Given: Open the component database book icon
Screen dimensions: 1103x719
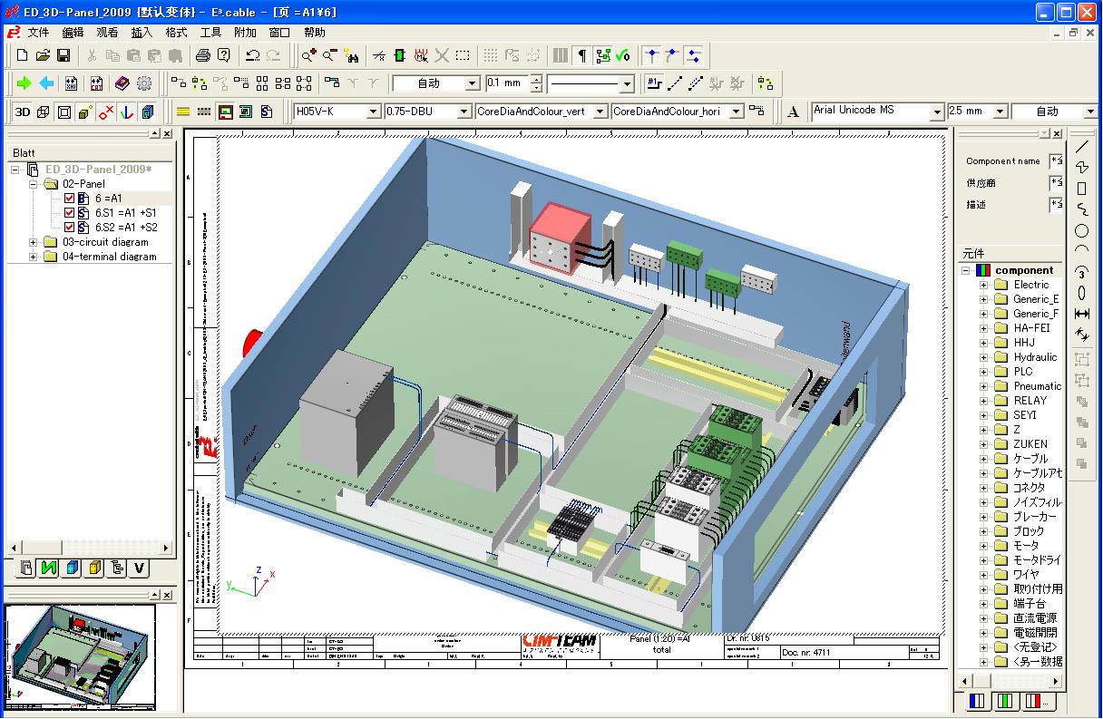Looking at the screenshot, I should click(x=122, y=83).
